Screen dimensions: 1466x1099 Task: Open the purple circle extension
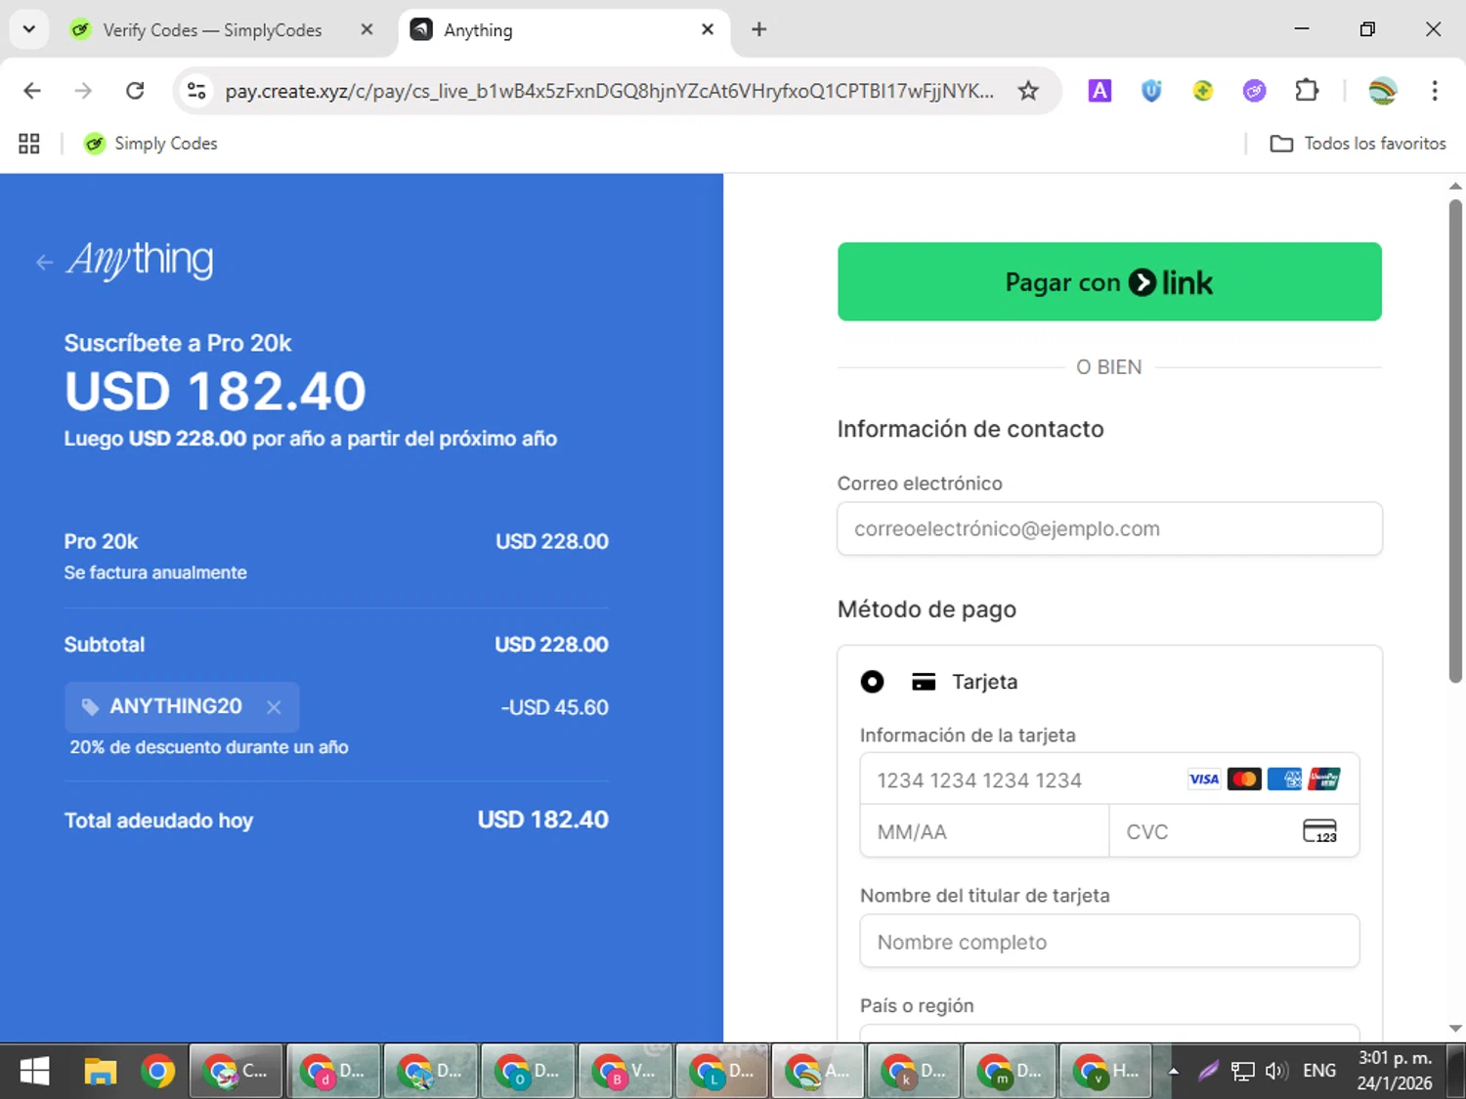pos(1255,91)
